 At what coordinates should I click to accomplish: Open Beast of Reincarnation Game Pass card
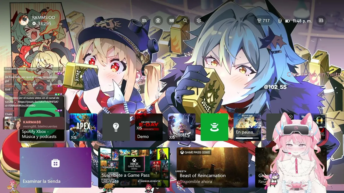212,167
